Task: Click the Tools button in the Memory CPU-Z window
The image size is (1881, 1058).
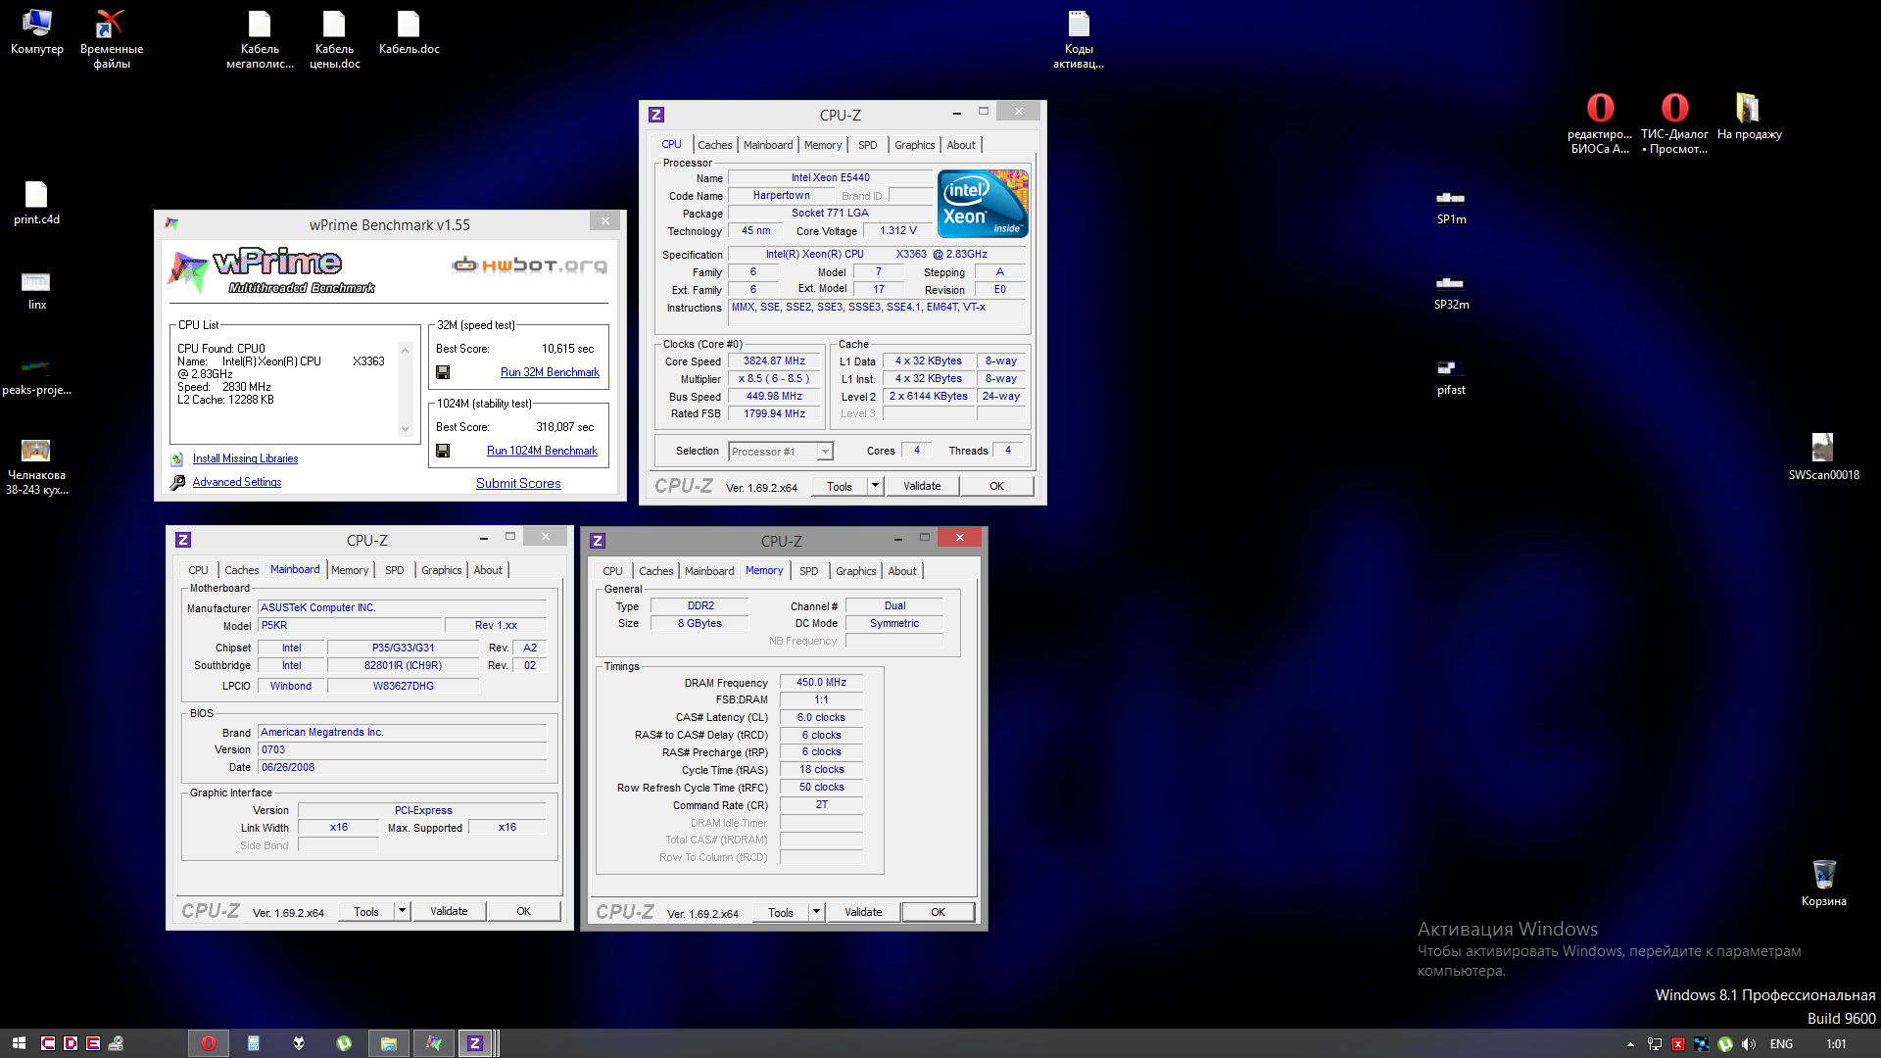Action: [x=781, y=912]
